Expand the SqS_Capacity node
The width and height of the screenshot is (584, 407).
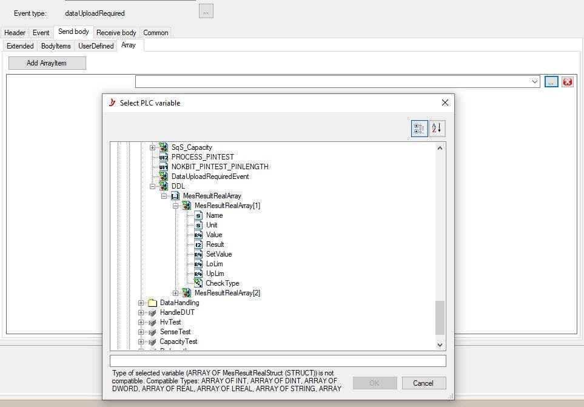[153, 147]
